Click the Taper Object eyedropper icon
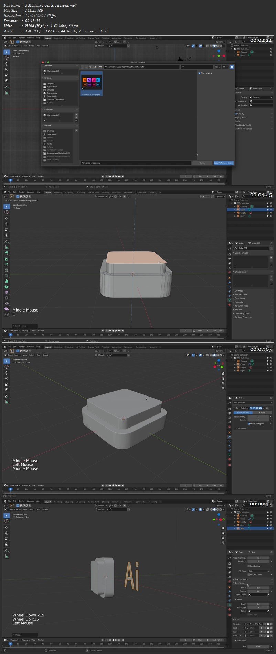 (x=268, y=594)
